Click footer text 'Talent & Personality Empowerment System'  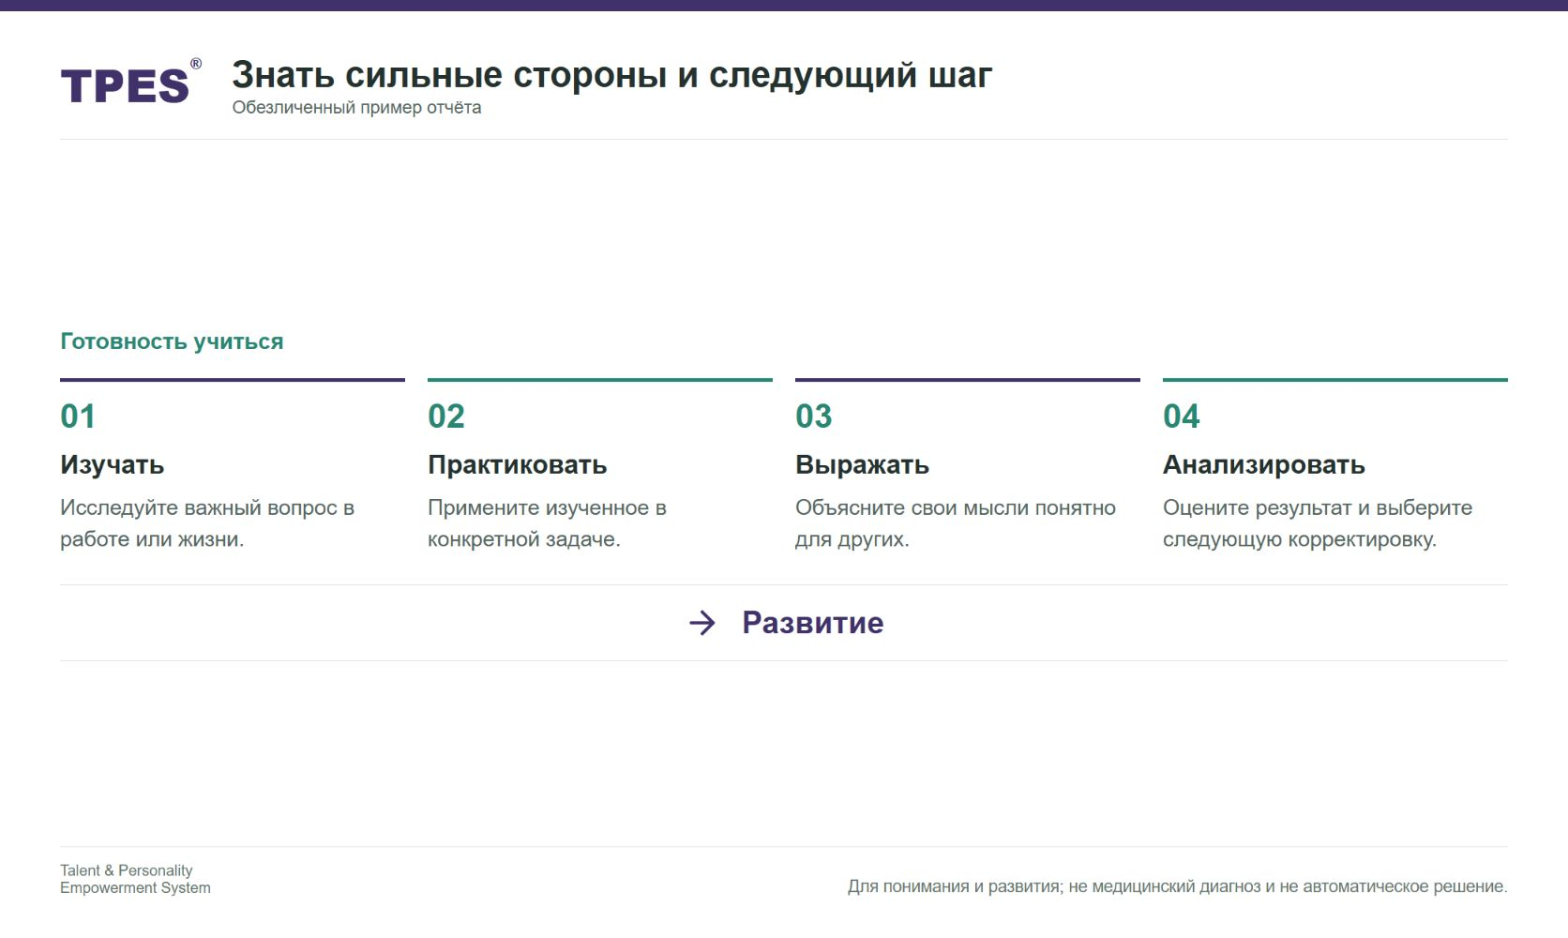(135, 879)
